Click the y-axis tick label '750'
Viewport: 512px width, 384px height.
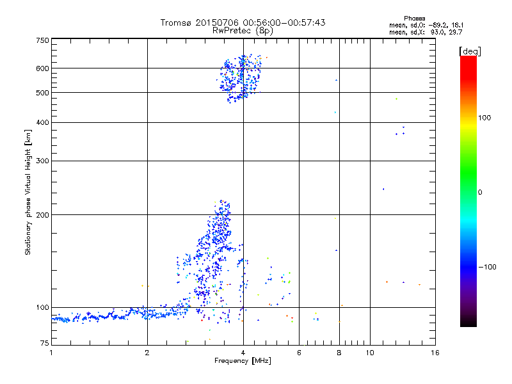pyautogui.click(x=42, y=40)
